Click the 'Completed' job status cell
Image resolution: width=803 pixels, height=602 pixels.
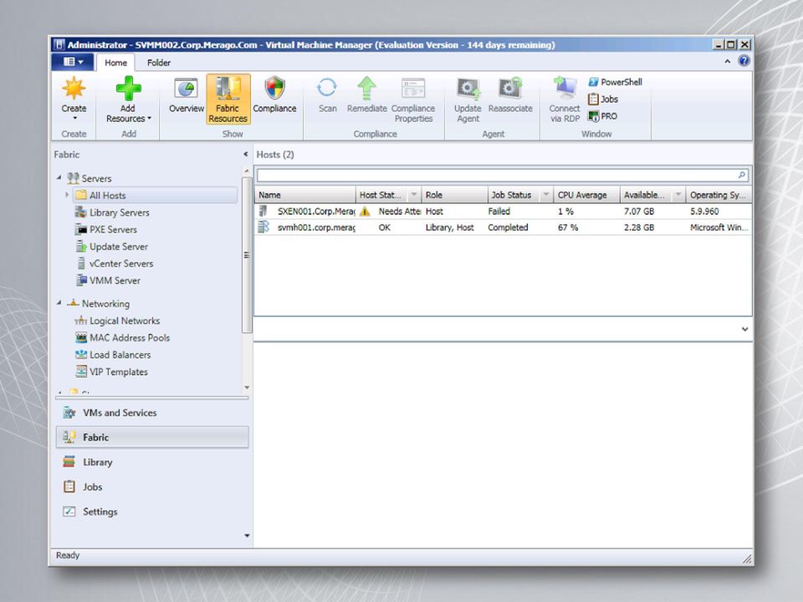(508, 227)
